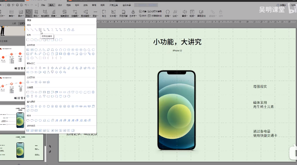Switch to the 动画 animation tab
297x165 pixels.
[77, 5]
